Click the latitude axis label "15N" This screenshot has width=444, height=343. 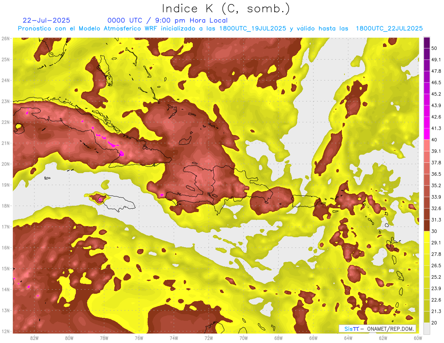(x=6, y=269)
